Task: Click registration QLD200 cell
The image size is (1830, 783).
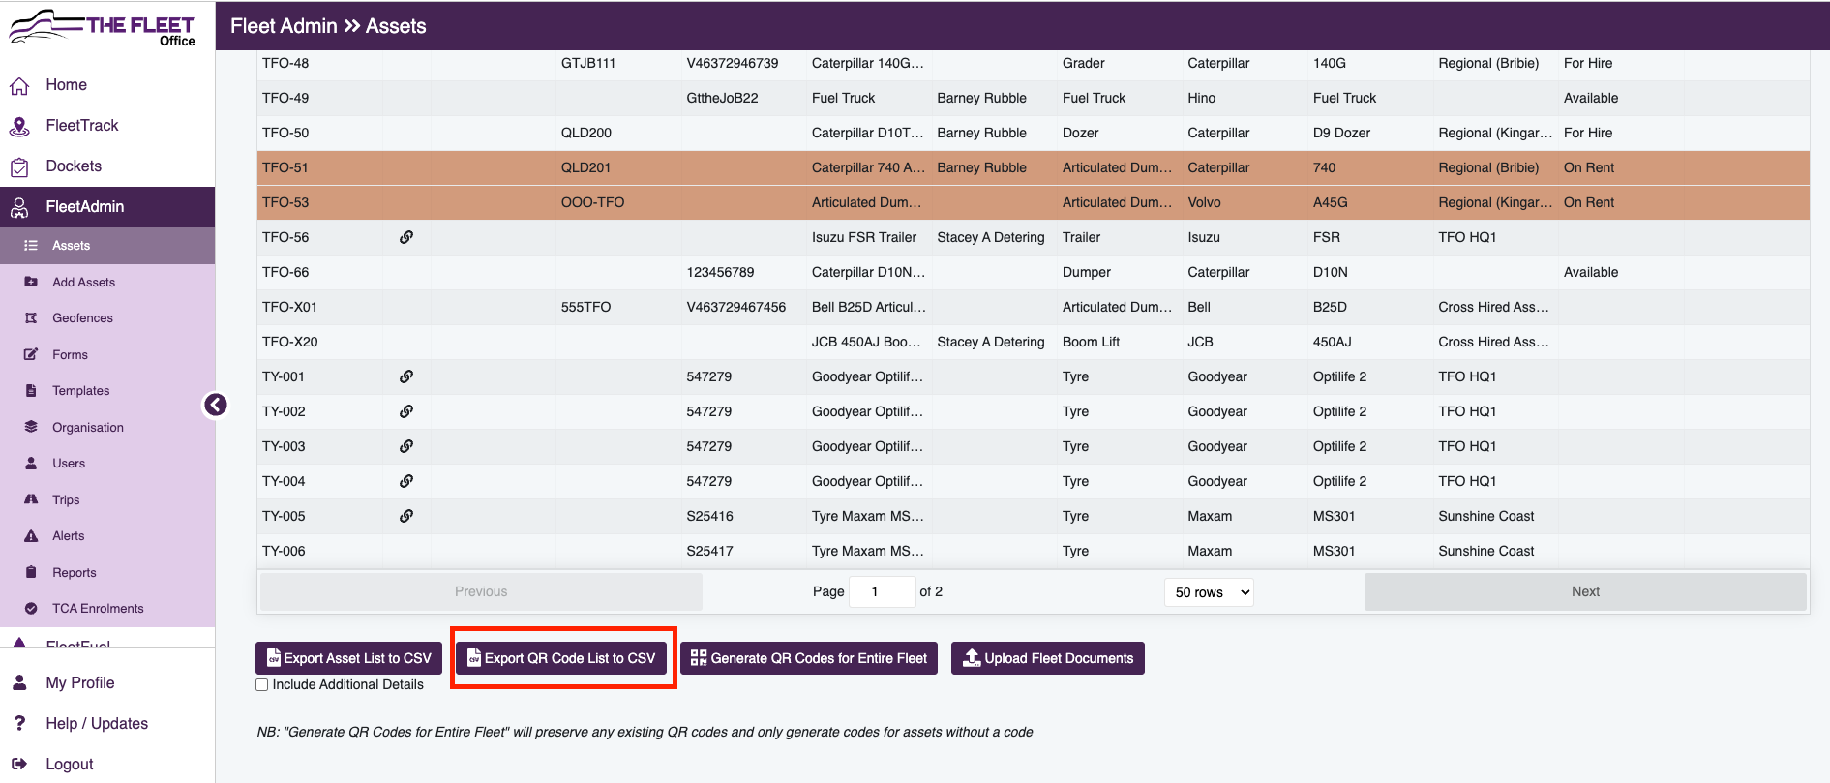Action: [586, 133]
